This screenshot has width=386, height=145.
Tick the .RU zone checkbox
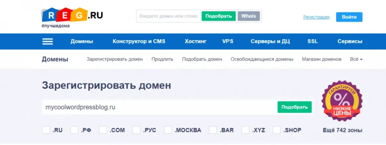(46, 130)
